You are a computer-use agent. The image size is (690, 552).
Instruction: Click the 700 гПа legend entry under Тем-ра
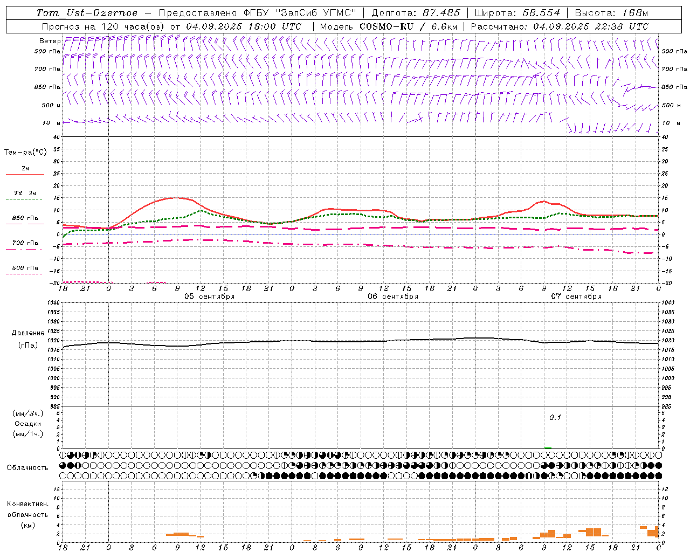tap(25, 243)
